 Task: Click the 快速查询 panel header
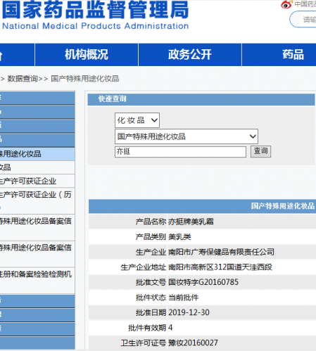tap(201, 99)
